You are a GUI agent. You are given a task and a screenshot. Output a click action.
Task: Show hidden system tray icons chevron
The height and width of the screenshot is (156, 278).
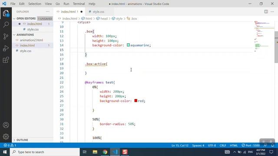(235, 152)
